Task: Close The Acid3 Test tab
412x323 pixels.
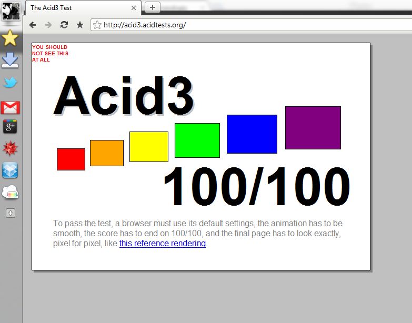Action: click(x=134, y=8)
